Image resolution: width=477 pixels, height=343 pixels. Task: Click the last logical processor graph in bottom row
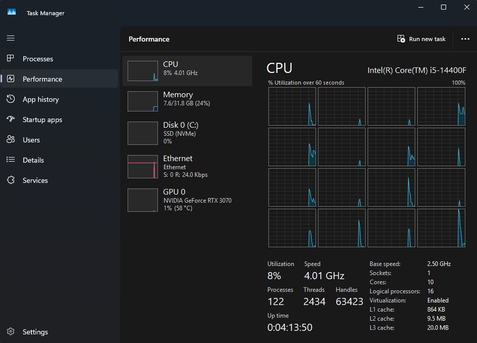coord(441,227)
